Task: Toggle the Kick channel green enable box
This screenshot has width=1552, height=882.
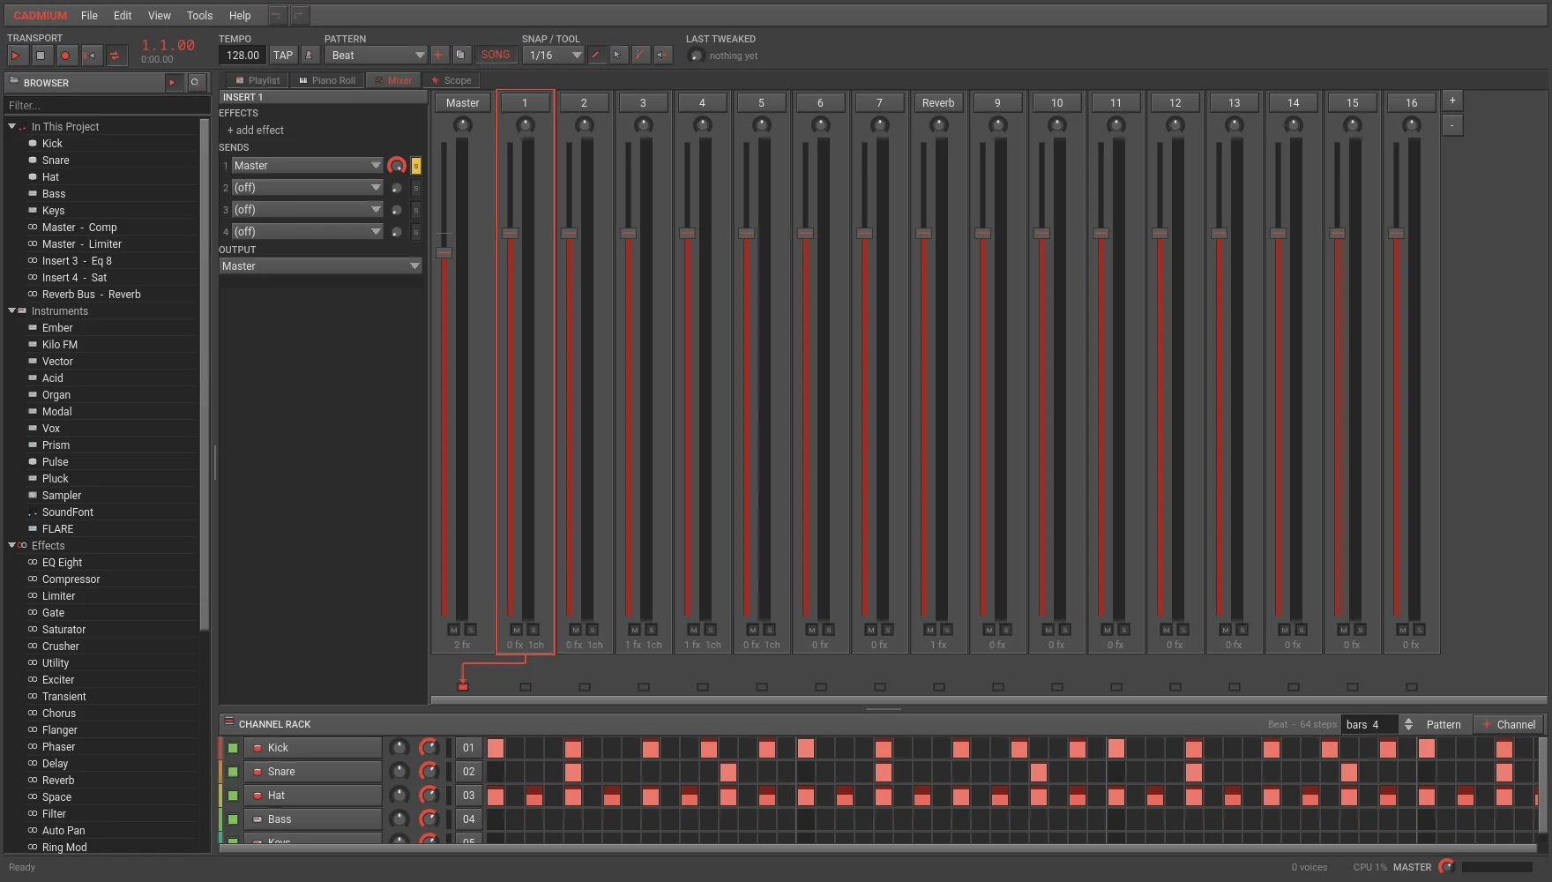Action: click(233, 748)
